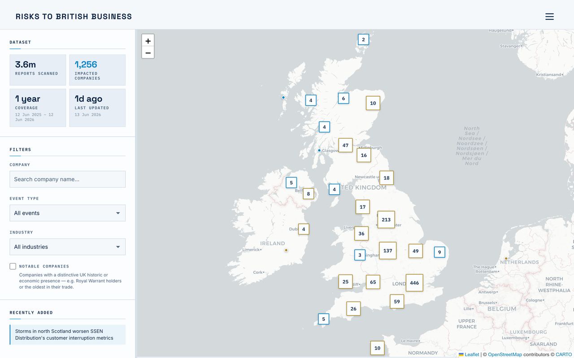Open the 49 cluster marker
This screenshot has width=574, height=358.
tap(416, 251)
